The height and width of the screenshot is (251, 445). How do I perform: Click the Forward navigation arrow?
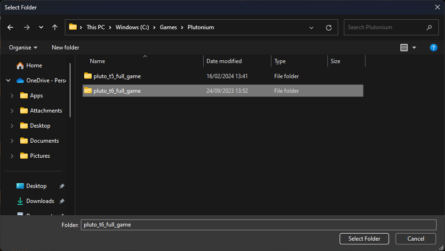coord(26,27)
